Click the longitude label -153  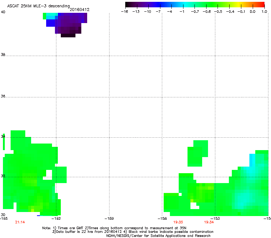click(x=215, y=219)
